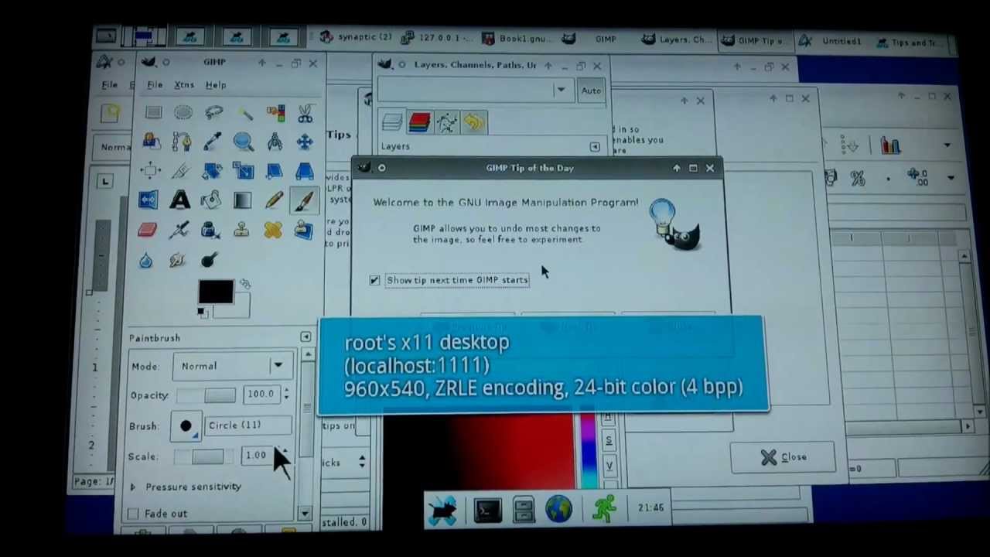Click the Opacity value stepper arrows
The height and width of the screenshot is (557, 990).
[286, 395]
